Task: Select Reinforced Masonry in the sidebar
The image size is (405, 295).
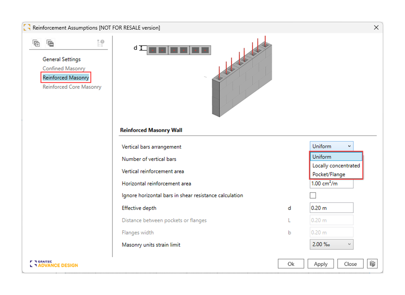Action: pyautogui.click(x=66, y=78)
